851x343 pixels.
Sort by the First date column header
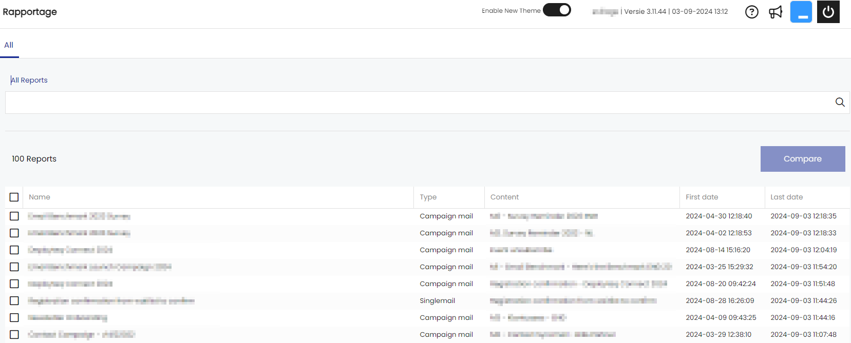click(x=702, y=197)
